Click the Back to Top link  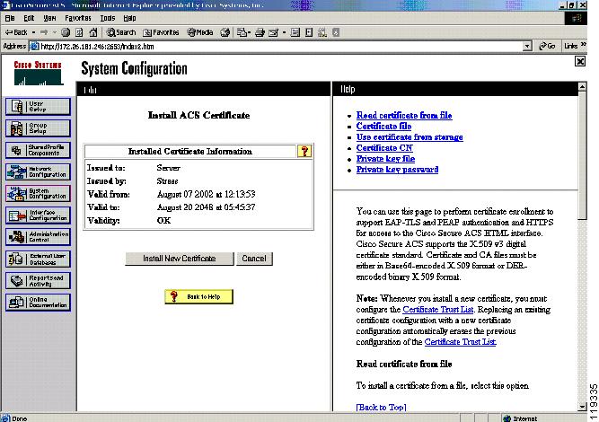coord(381,407)
